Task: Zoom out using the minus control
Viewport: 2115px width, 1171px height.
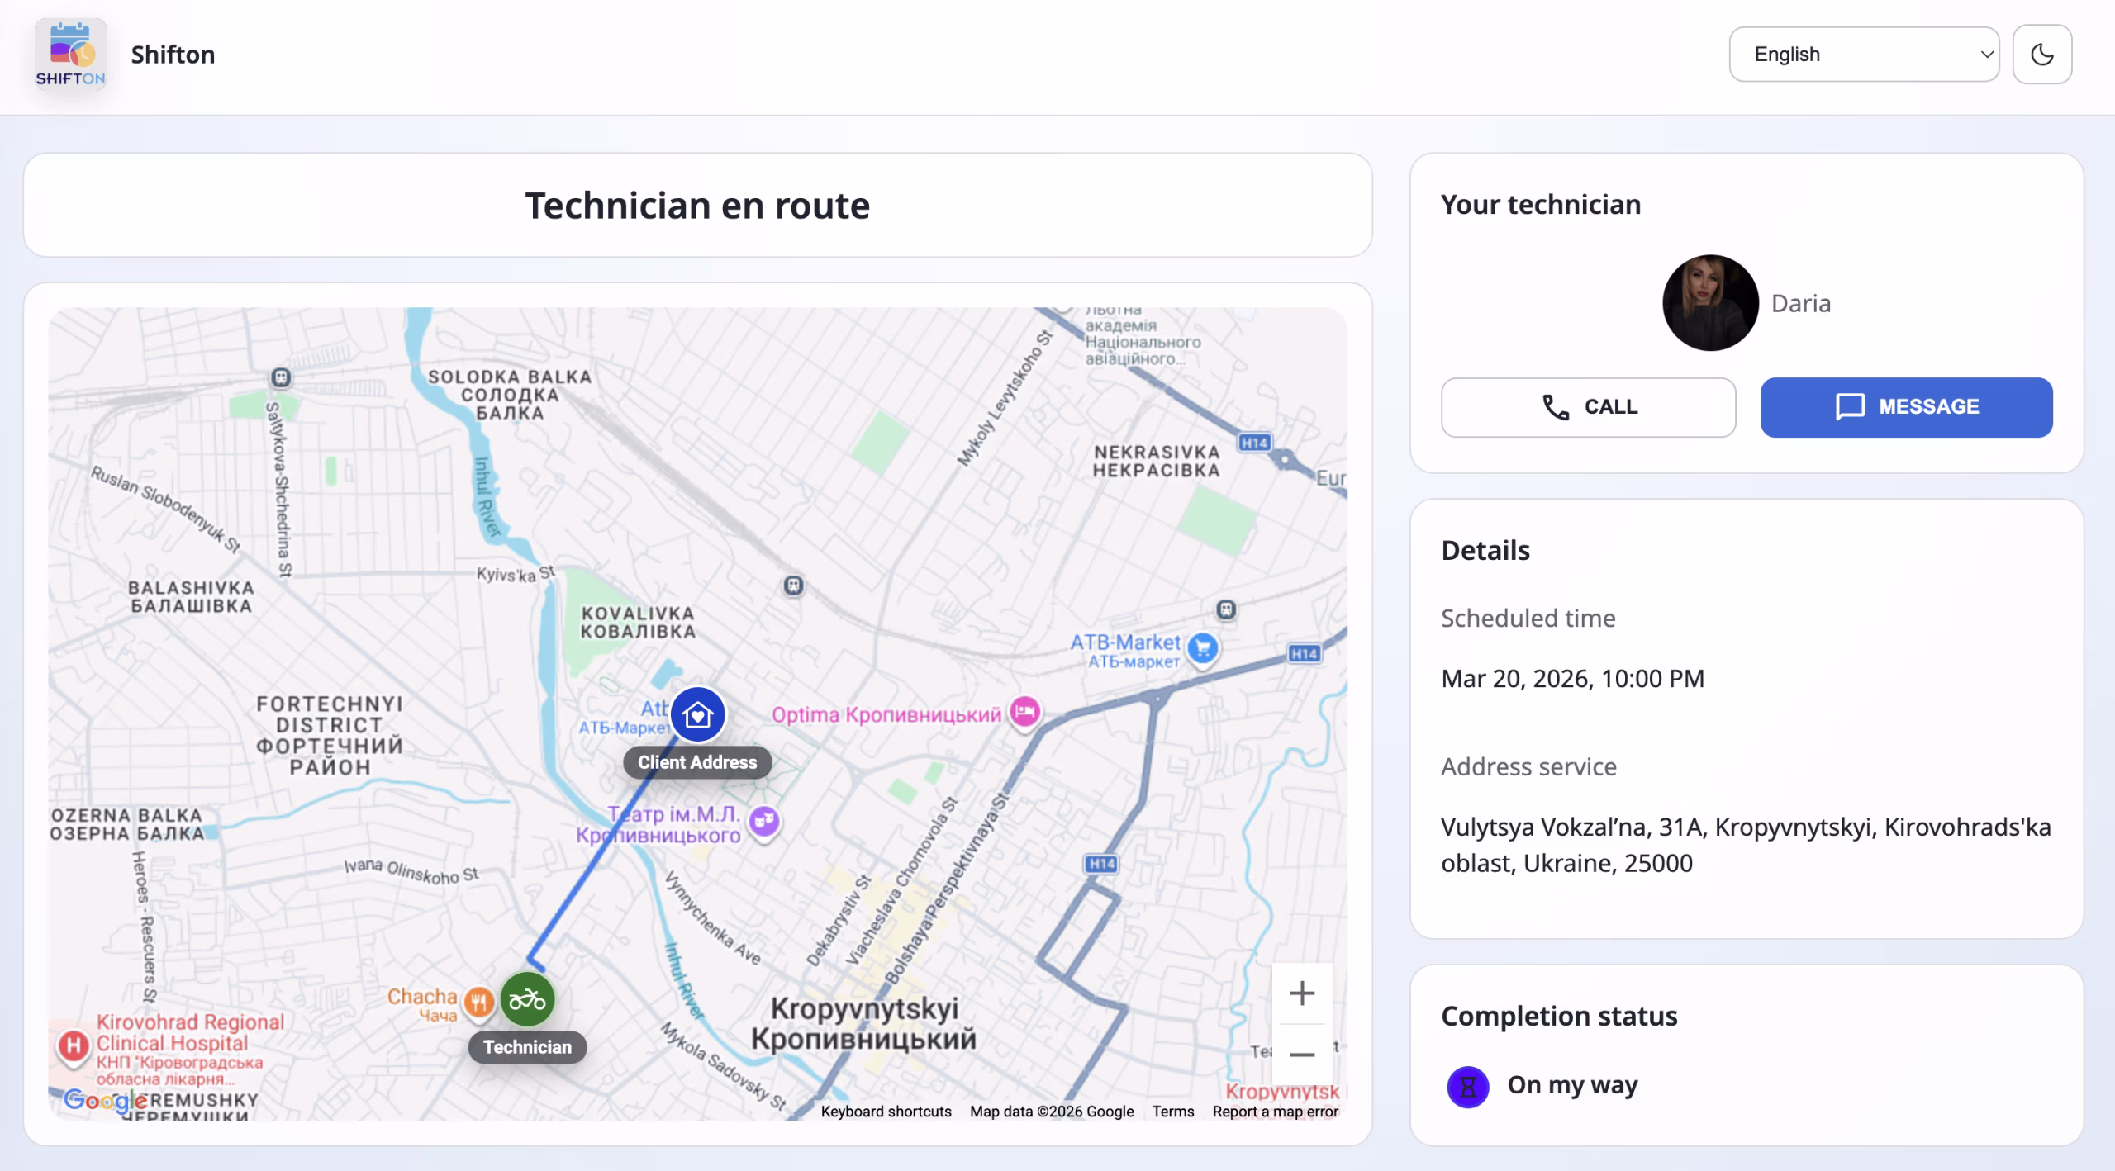Action: click(x=1303, y=1055)
